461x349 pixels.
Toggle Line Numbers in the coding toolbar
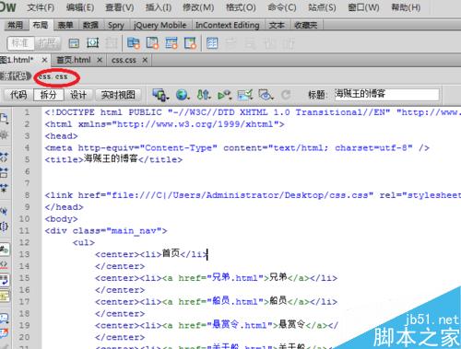pyautogui.click(x=5, y=250)
